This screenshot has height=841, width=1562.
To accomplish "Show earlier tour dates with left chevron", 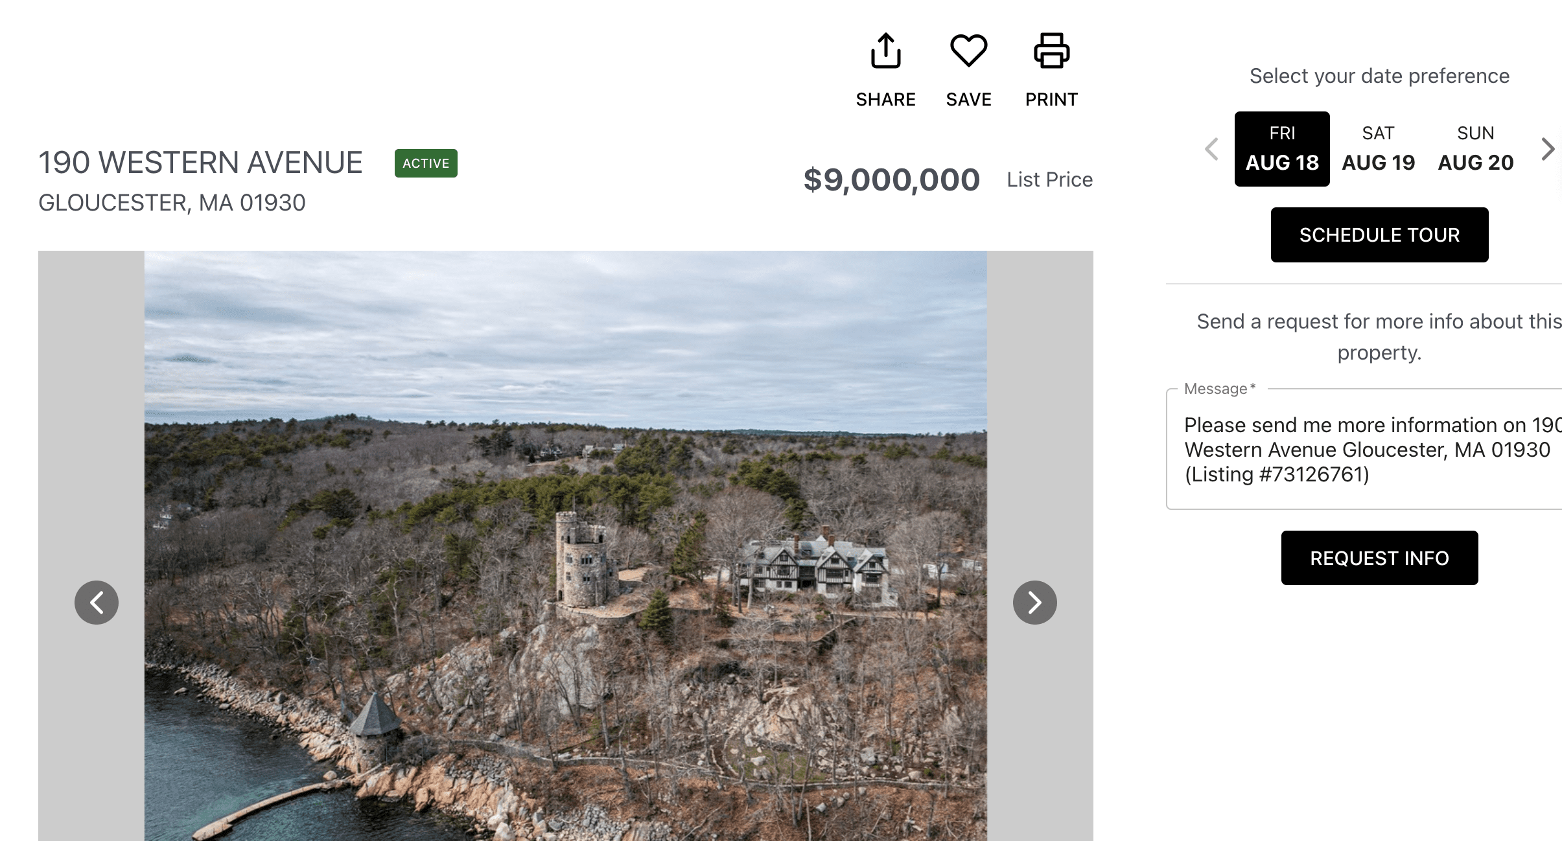I will [1211, 149].
